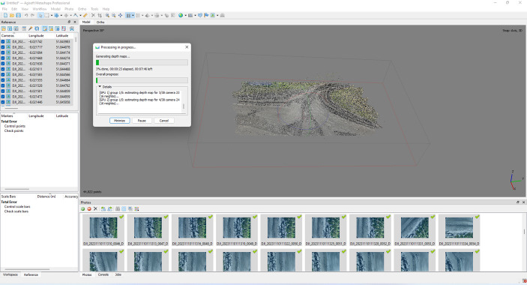Click the Cancel button in processing dialog
This screenshot has height=285, width=527.
tap(164, 120)
